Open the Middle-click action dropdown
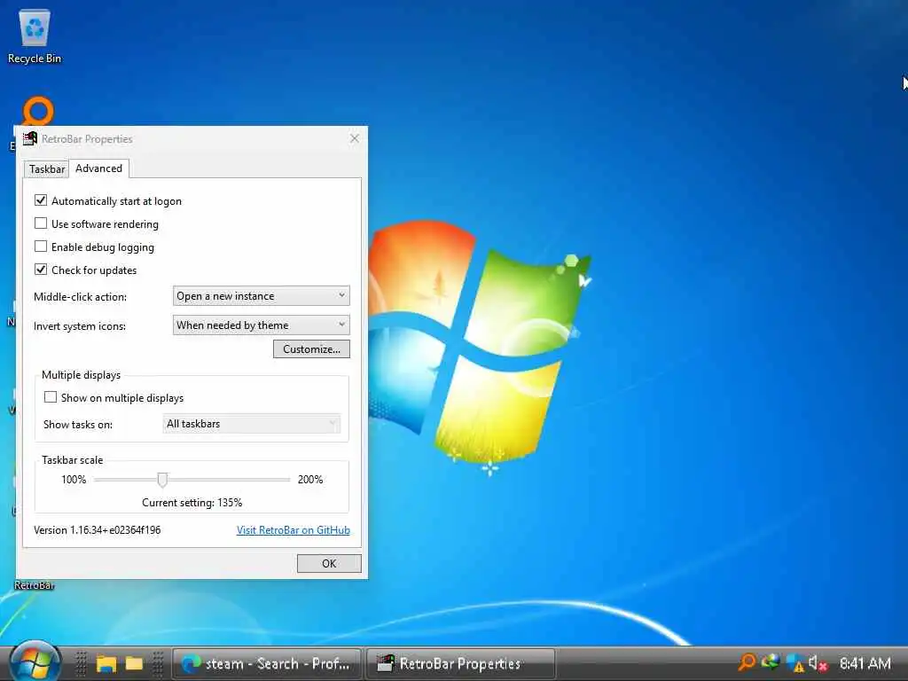The image size is (908, 681). click(x=262, y=296)
